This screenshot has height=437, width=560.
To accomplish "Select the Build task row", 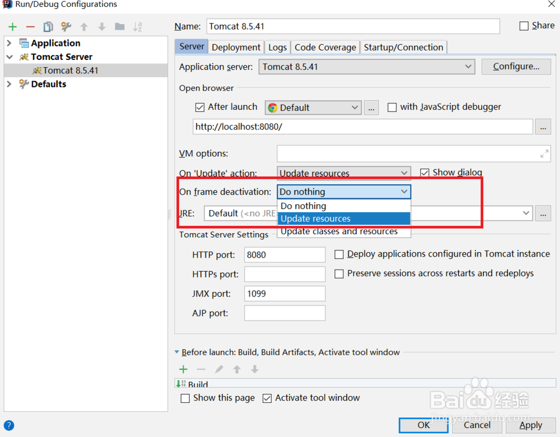I will [x=365, y=384].
